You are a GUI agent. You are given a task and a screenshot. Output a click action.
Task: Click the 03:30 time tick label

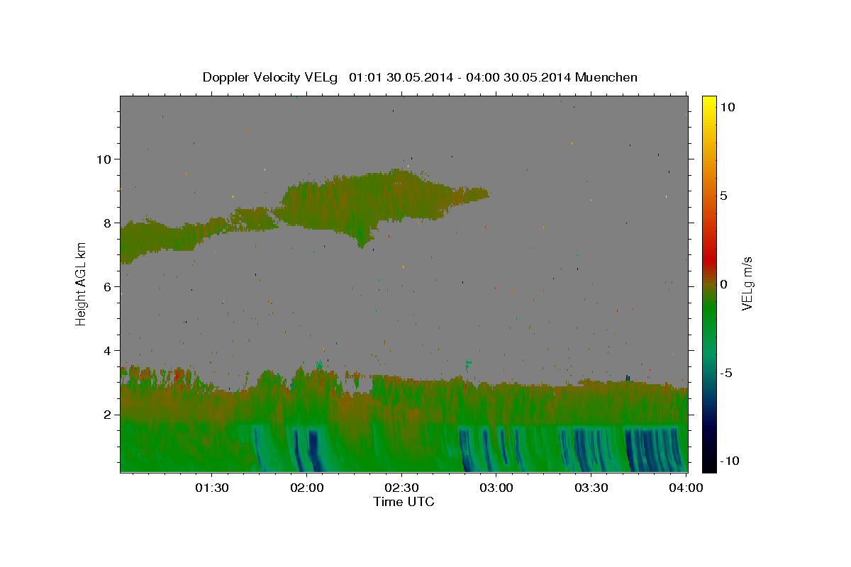pyautogui.click(x=591, y=488)
